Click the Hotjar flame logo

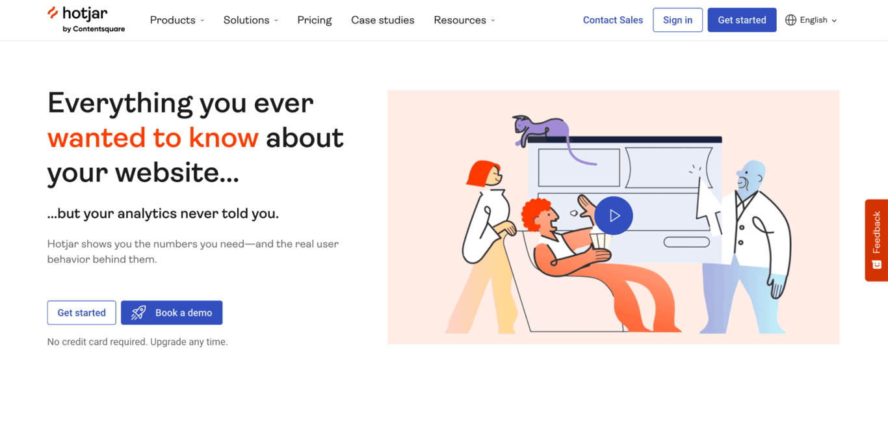(x=52, y=14)
